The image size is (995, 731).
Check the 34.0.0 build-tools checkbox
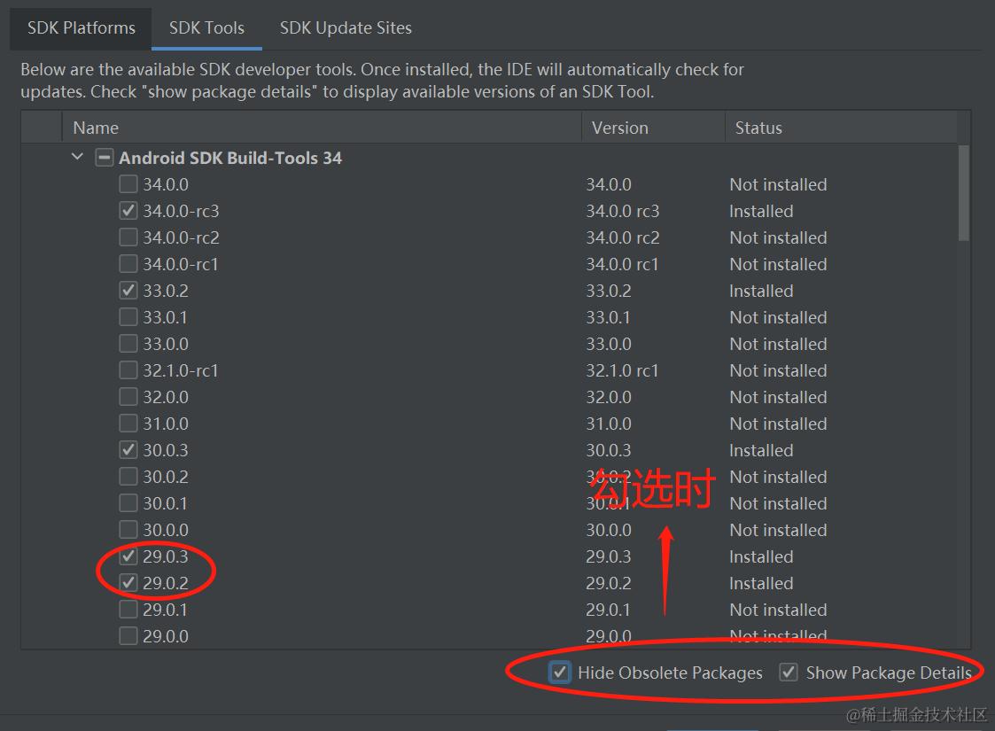click(x=128, y=184)
